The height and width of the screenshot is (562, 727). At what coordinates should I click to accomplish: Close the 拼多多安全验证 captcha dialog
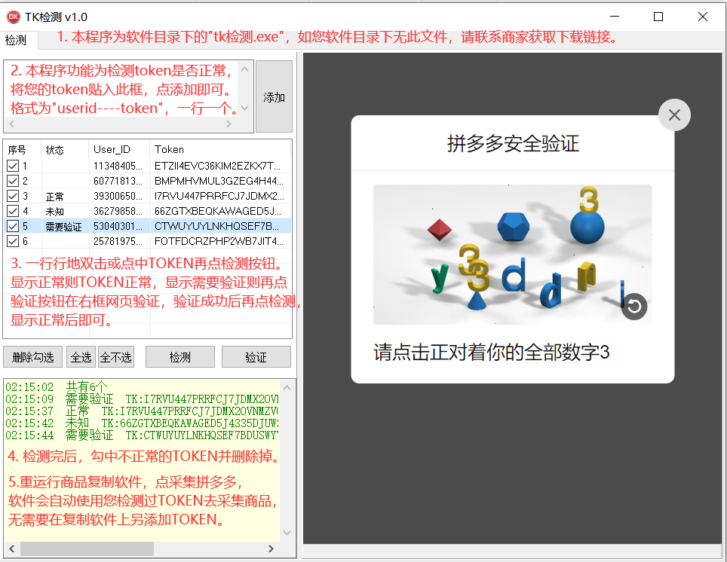click(674, 115)
